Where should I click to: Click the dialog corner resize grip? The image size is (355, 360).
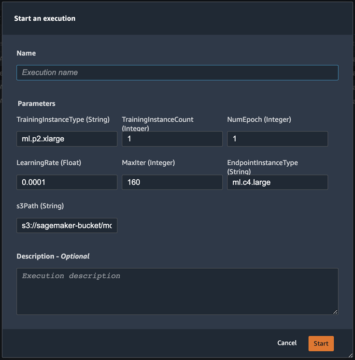pos(350,355)
